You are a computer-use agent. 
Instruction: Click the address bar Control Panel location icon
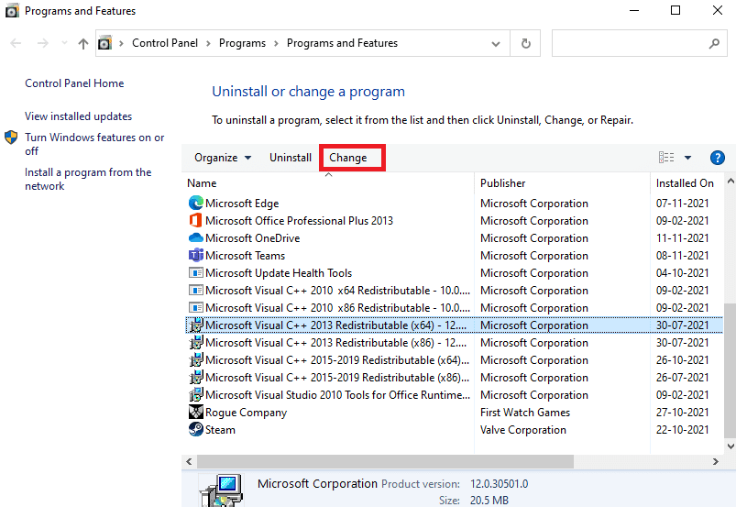(104, 43)
